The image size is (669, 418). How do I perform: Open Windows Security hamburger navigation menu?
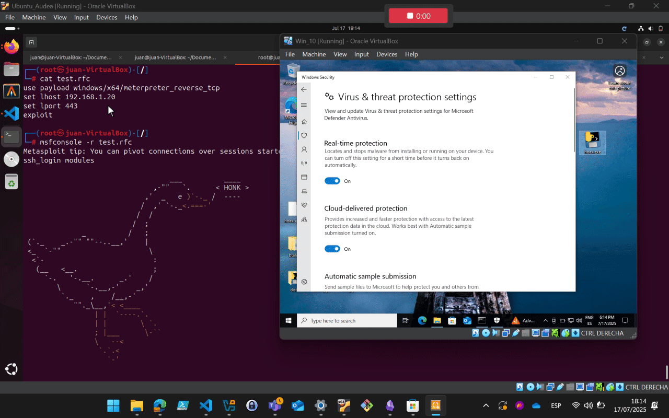click(x=304, y=105)
